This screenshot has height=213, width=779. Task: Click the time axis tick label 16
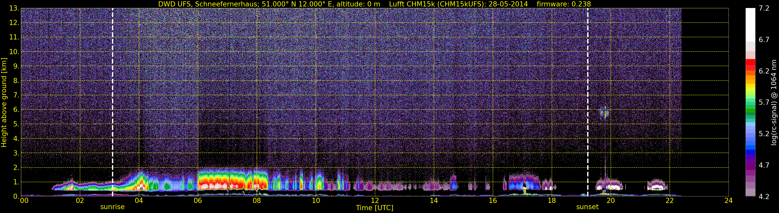click(493, 201)
